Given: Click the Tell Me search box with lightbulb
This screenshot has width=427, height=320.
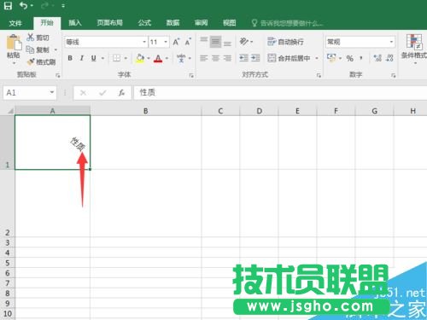Looking at the screenshot, I should [x=288, y=23].
